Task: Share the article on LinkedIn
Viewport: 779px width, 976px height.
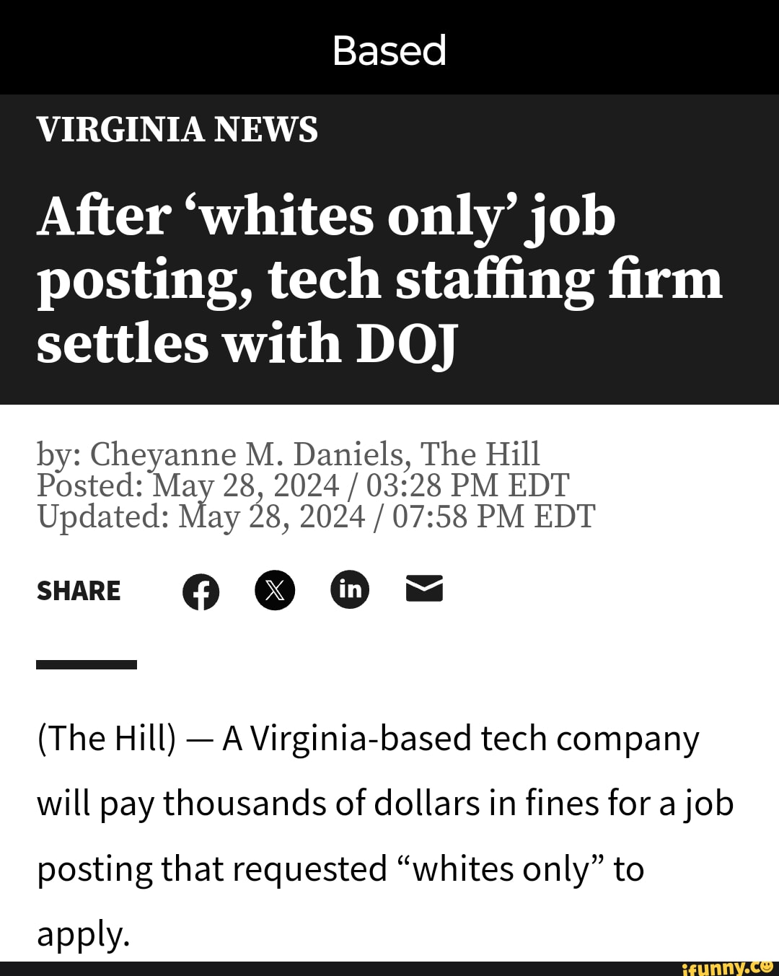Action: pyautogui.click(x=350, y=589)
